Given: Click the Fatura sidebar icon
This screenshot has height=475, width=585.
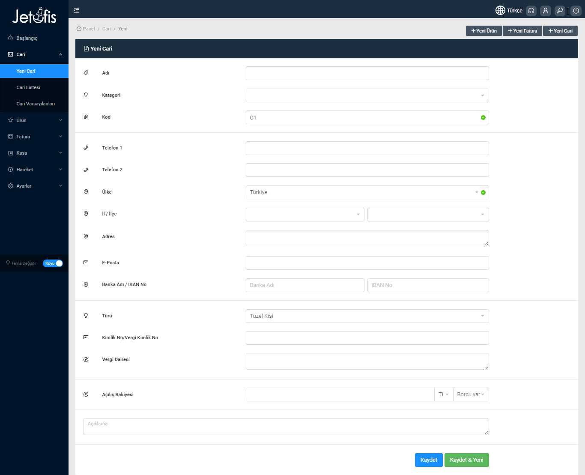Looking at the screenshot, I should (x=10, y=137).
